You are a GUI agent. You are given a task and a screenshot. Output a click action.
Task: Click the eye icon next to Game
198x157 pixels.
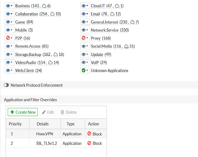(8, 22)
